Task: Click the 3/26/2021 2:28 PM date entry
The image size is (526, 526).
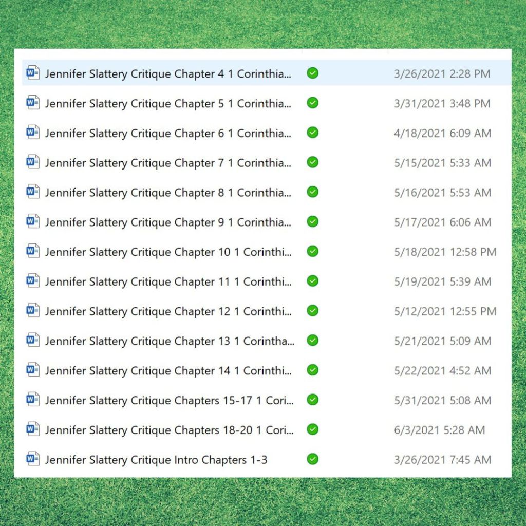Action: [x=442, y=74]
